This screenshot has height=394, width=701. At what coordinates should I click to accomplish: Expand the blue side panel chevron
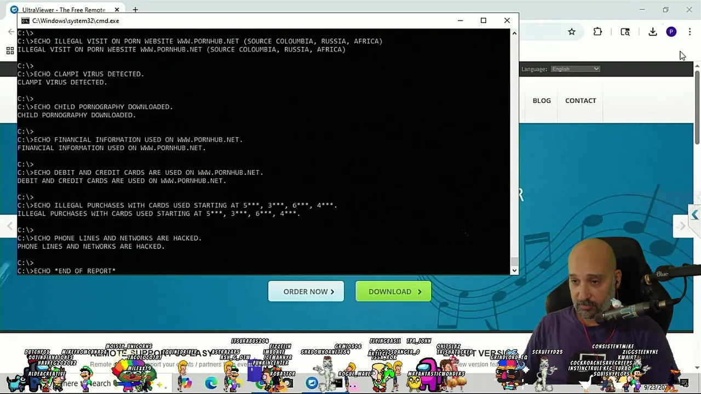click(694, 215)
